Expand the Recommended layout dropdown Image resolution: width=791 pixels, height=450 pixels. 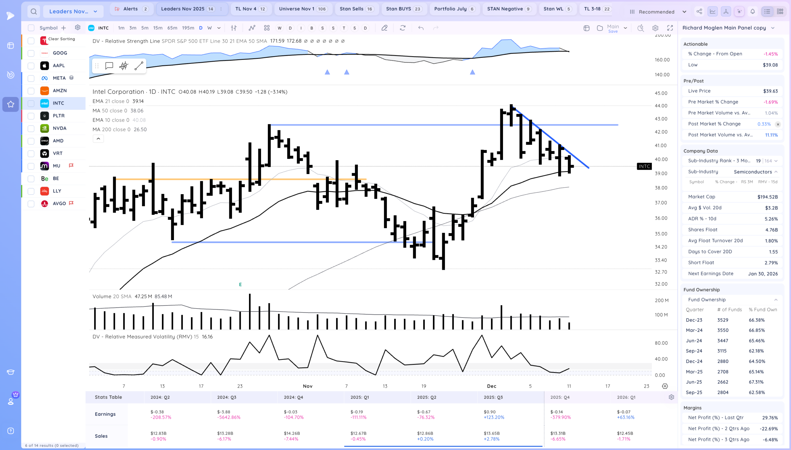click(x=684, y=12)
